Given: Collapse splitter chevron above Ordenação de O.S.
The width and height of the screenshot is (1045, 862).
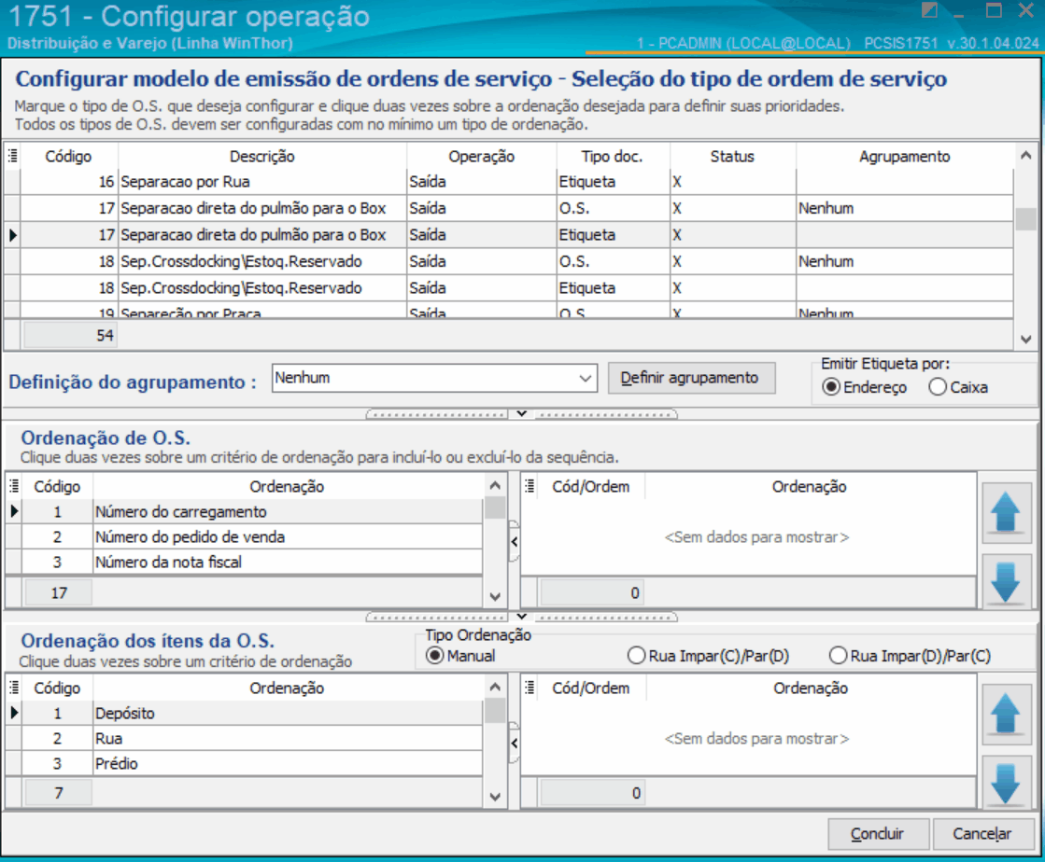Looking at the screenshot, I should (522, 414).
